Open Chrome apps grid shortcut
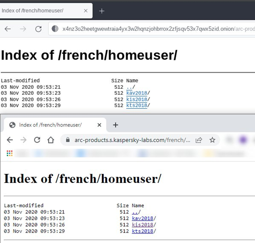 10,153
